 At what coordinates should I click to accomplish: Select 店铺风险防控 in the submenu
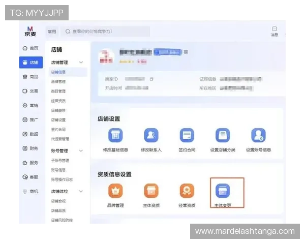[x=62, y=220]
